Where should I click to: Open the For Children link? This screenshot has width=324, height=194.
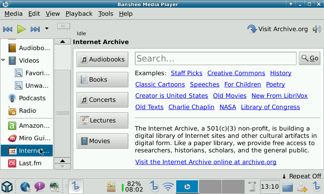(x=243, y=84)
